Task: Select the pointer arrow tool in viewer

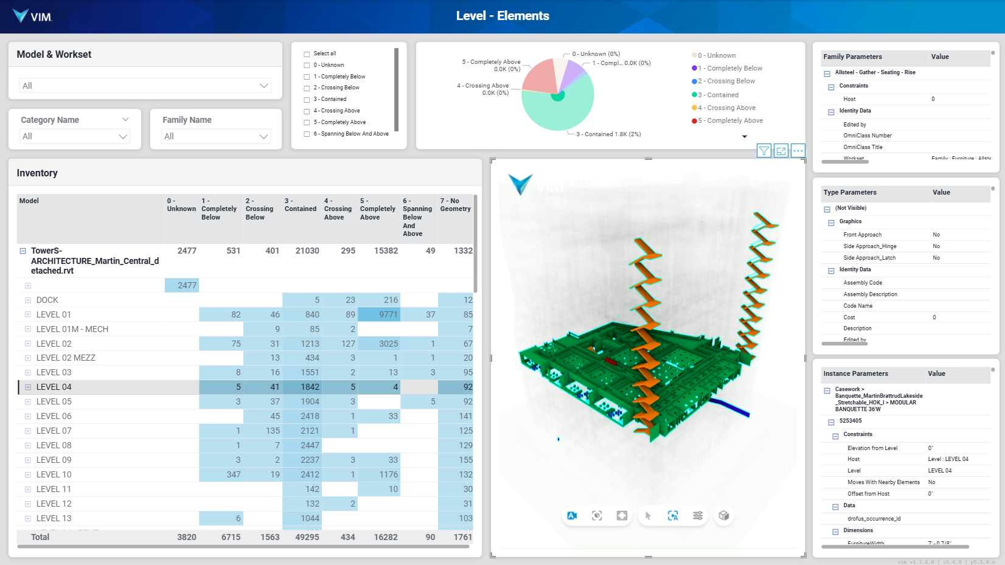Action: coord(648,516)
